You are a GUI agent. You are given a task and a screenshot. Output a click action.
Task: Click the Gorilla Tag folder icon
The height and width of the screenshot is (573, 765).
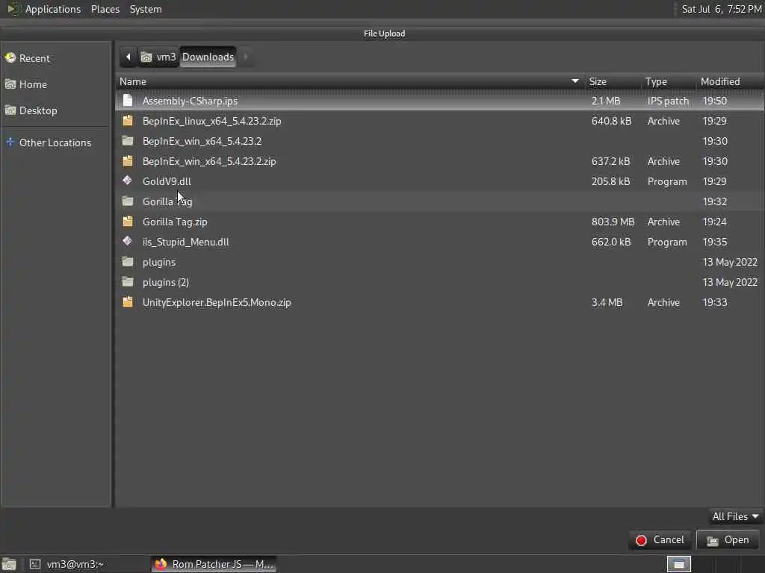(128, 201)
